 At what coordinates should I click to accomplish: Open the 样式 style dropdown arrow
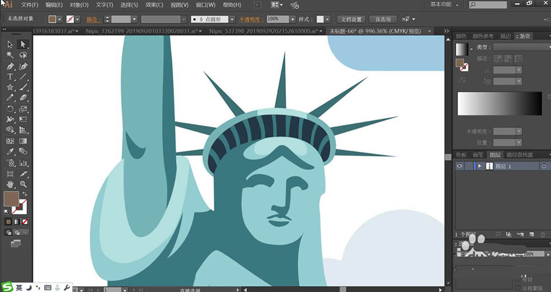point(327,19)
